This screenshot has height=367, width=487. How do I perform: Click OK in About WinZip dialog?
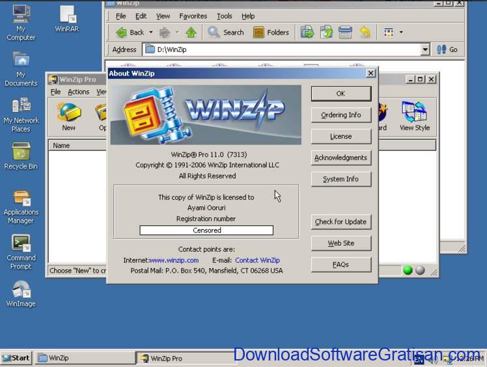(341, 94)
